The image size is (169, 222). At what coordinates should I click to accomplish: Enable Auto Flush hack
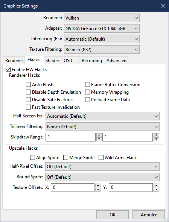tap(28, 85)
